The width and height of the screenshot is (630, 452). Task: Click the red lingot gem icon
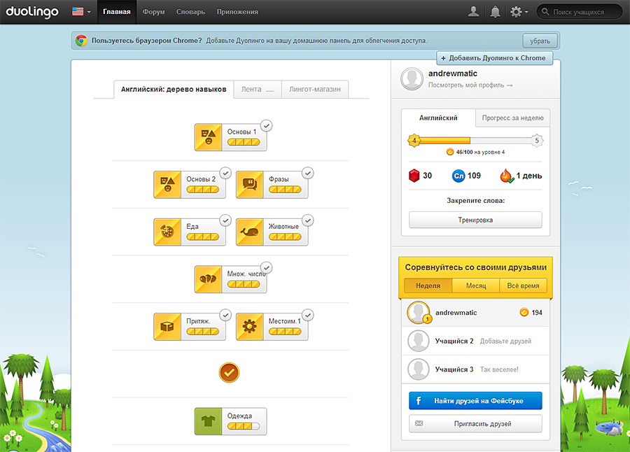(x=414, y=176)
